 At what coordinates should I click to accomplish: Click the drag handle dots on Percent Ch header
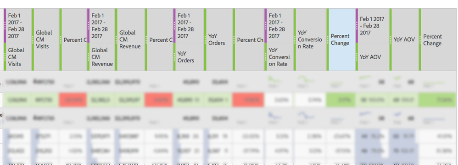pyautogui.click(x=234, y=40)
